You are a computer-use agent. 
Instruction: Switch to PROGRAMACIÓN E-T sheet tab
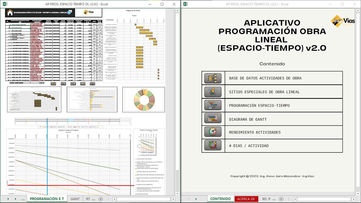pos(47,199)
